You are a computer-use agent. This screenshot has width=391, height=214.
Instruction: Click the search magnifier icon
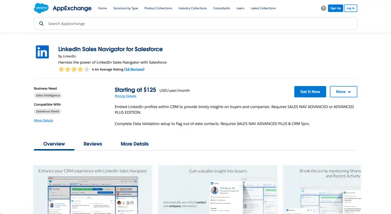click(x=41, y=23)
